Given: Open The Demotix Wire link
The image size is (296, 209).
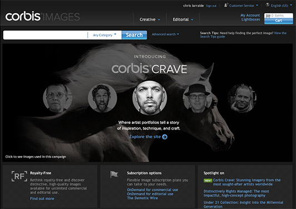Looking at the screenshot, I should pos(142,198).
